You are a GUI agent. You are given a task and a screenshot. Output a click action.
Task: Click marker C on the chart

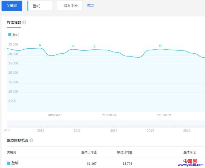pyautogui.click(x=94, y=47)
